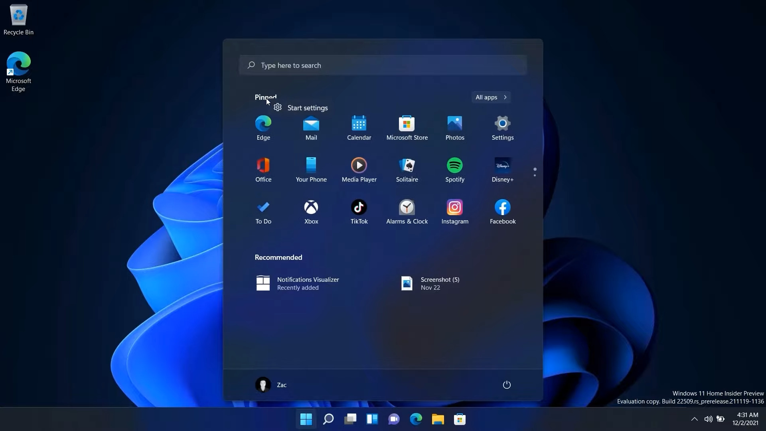
Task: Launch Edge from the taskbar
Action: pos(416,419)
